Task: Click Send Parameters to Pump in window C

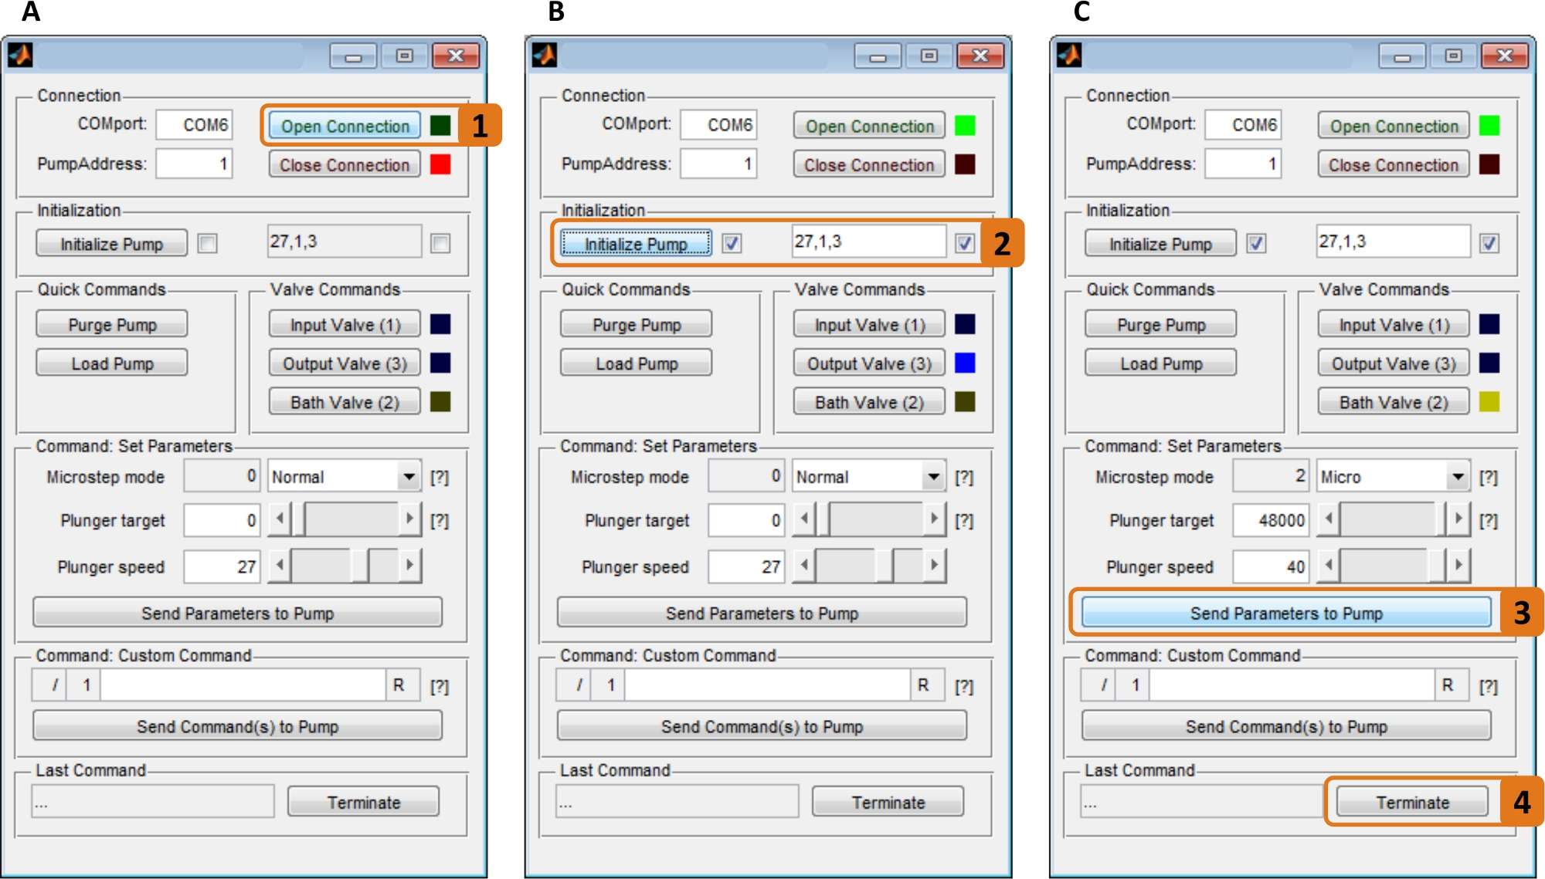Action: click(1285, 613)
